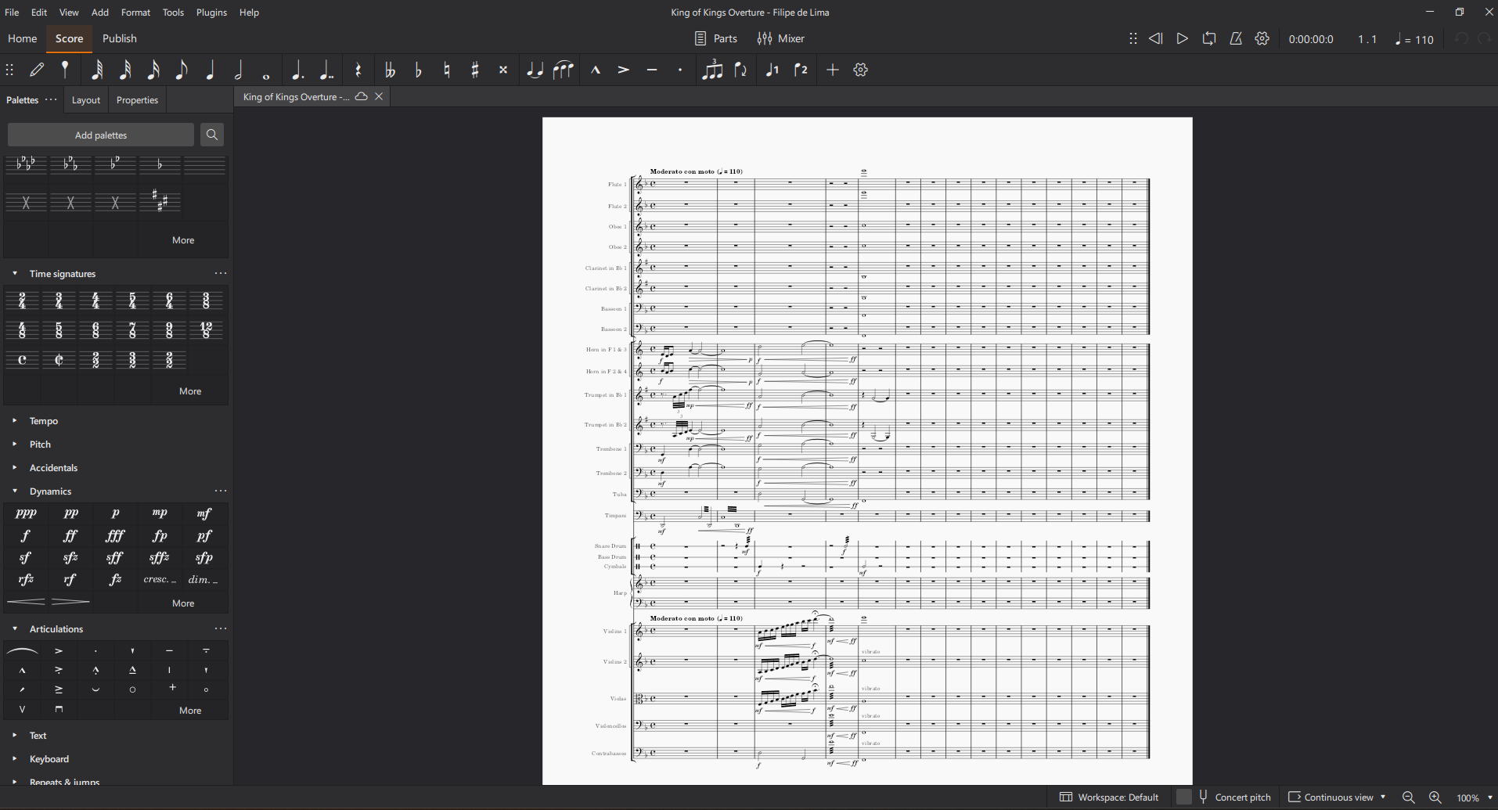This screenshot has height=810, width=1498.
Task: Switch notes to Voice 2
Action: [800, 70]
